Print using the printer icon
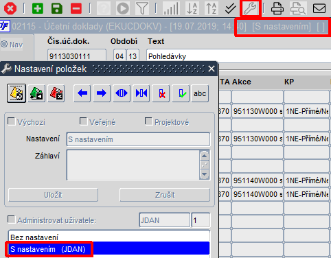Screen dimensions: 331x258 (277, 8)
